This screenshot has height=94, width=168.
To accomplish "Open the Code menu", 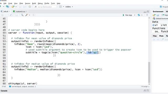I will [x=10, y=3].
